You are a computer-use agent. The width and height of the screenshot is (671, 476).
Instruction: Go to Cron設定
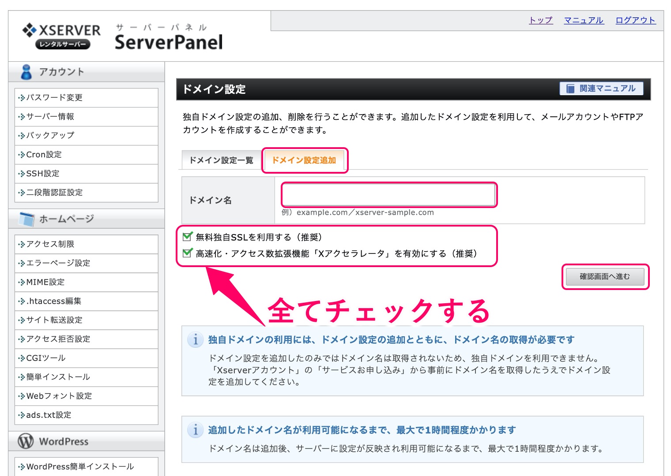pos(87,155)
